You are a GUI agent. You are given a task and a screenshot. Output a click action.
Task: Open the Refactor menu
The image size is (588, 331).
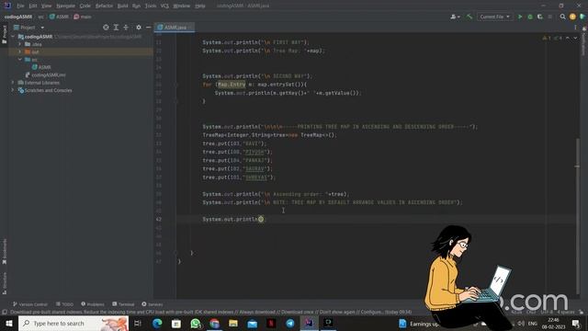104,6
